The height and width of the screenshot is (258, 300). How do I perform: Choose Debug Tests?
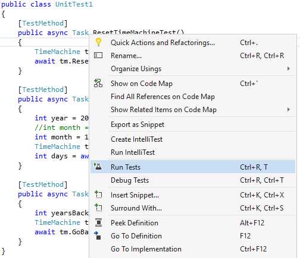[x=193, y=180]
